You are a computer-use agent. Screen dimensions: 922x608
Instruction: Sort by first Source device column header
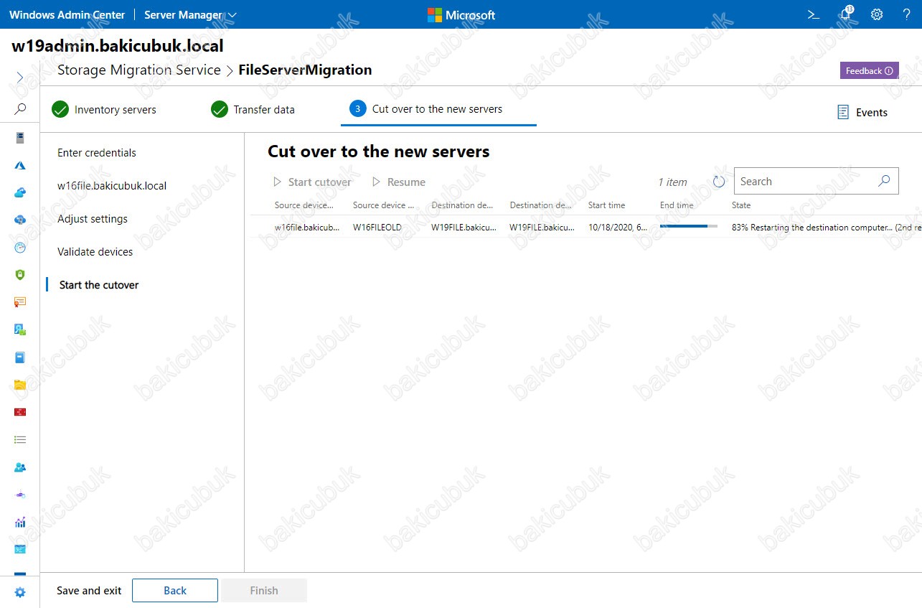(304, 205)
